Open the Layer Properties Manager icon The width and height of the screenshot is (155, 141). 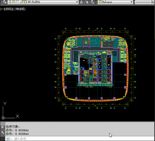pos(5,2)
